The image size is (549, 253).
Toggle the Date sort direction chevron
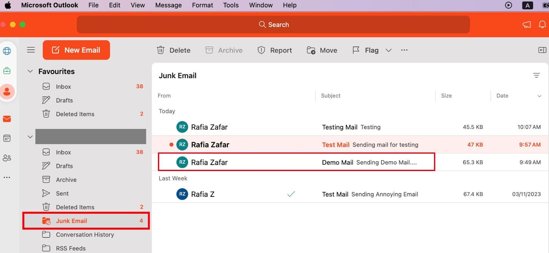click(x=539, y=96)
